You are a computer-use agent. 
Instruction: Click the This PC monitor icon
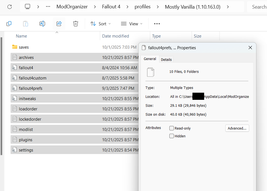[28, 7]
